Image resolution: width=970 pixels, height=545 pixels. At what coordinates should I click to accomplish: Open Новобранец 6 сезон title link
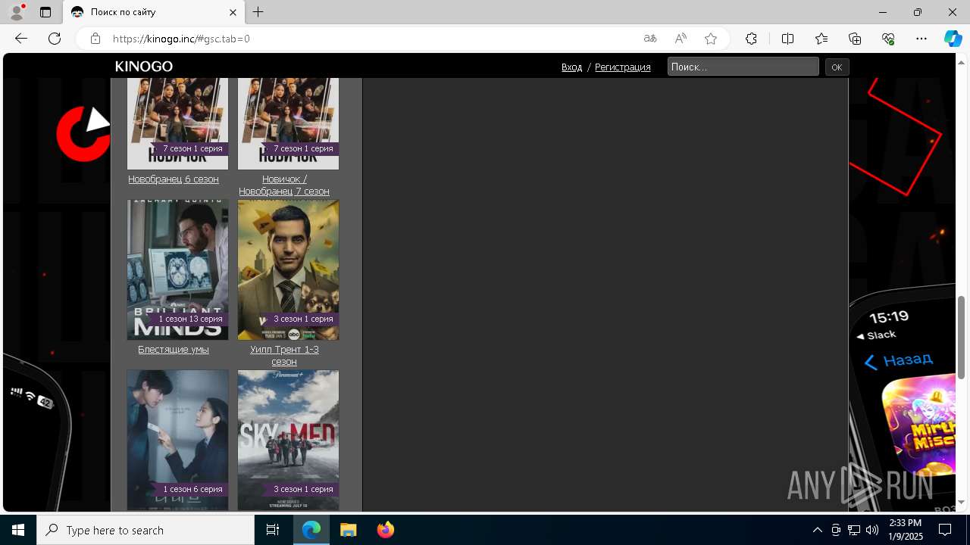tap(174, 179)
